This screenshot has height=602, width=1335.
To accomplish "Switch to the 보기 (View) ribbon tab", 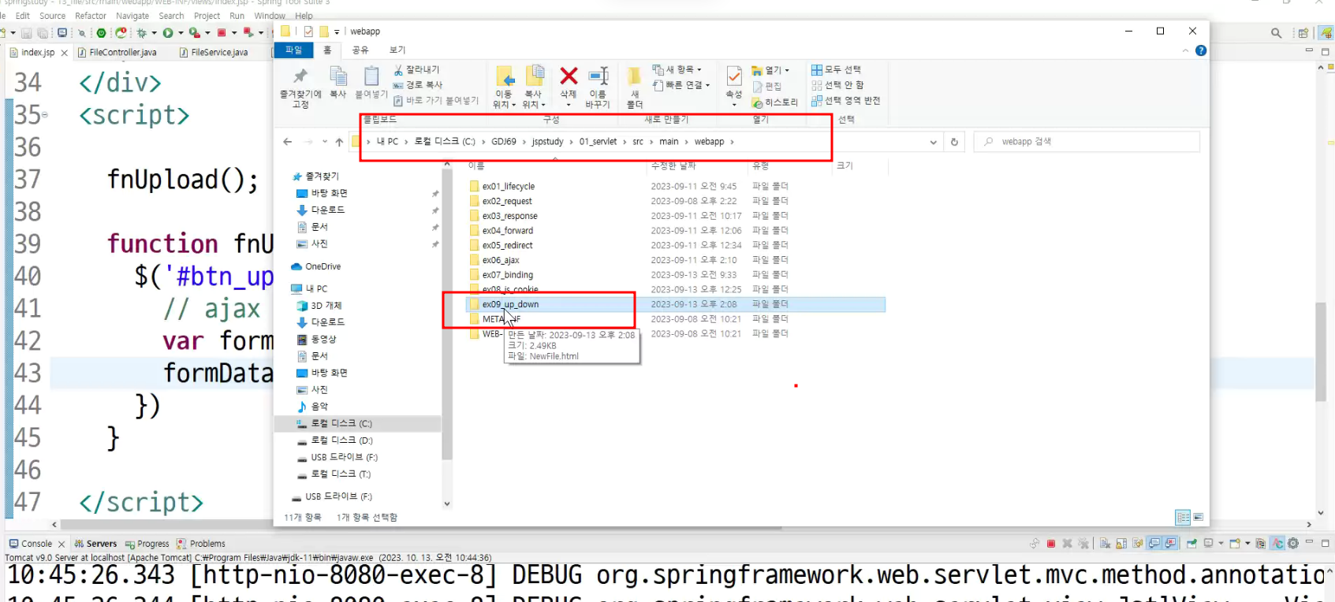I will pyautogui.click(x=397, y=50).
